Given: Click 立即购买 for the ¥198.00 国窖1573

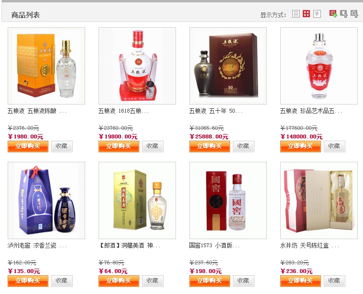Looking at the screenshot, I should pos(209,281).
